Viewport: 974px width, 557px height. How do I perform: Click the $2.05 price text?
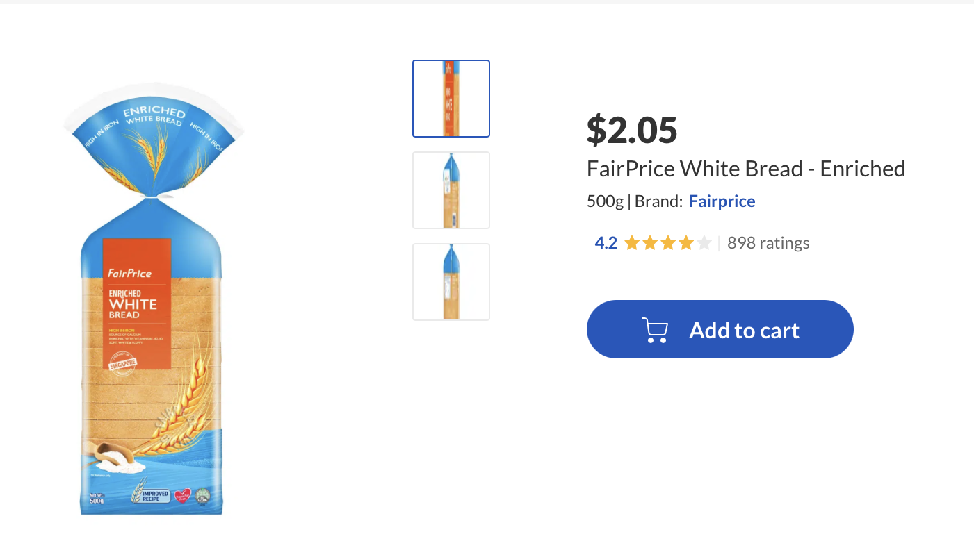pyautogui.click(x=632, y=130)
